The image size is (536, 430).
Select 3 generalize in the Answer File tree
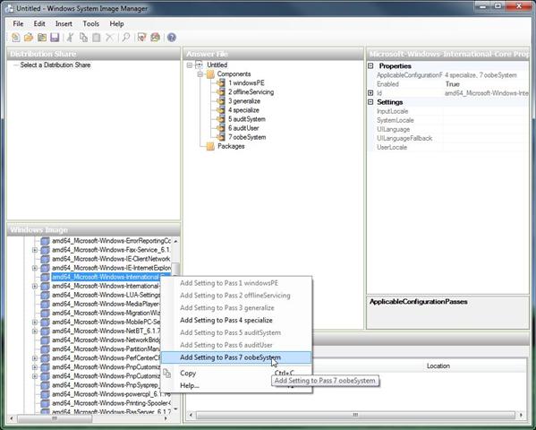coord(244,101)
